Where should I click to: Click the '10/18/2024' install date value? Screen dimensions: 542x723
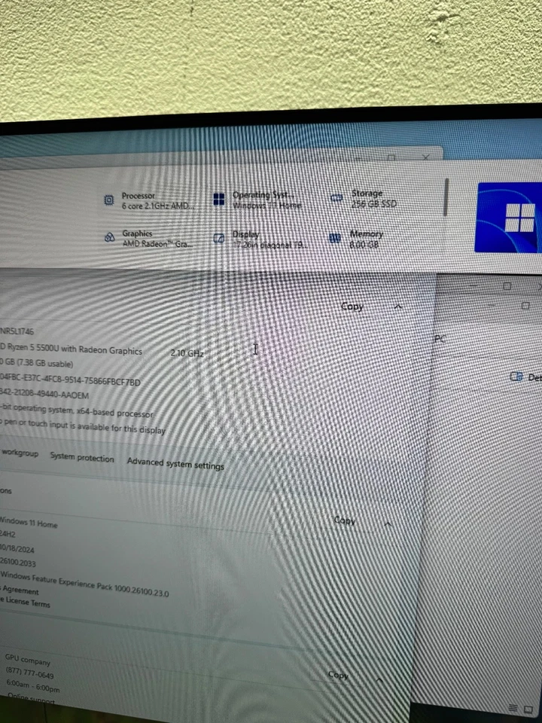[17, 549]
